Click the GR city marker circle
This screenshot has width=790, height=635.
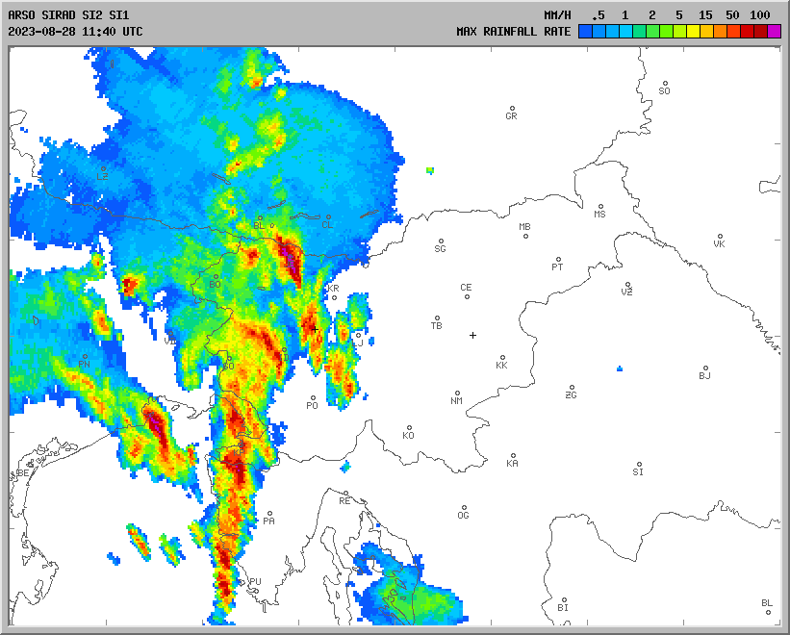pyautogui.click(x=512, y=109)
